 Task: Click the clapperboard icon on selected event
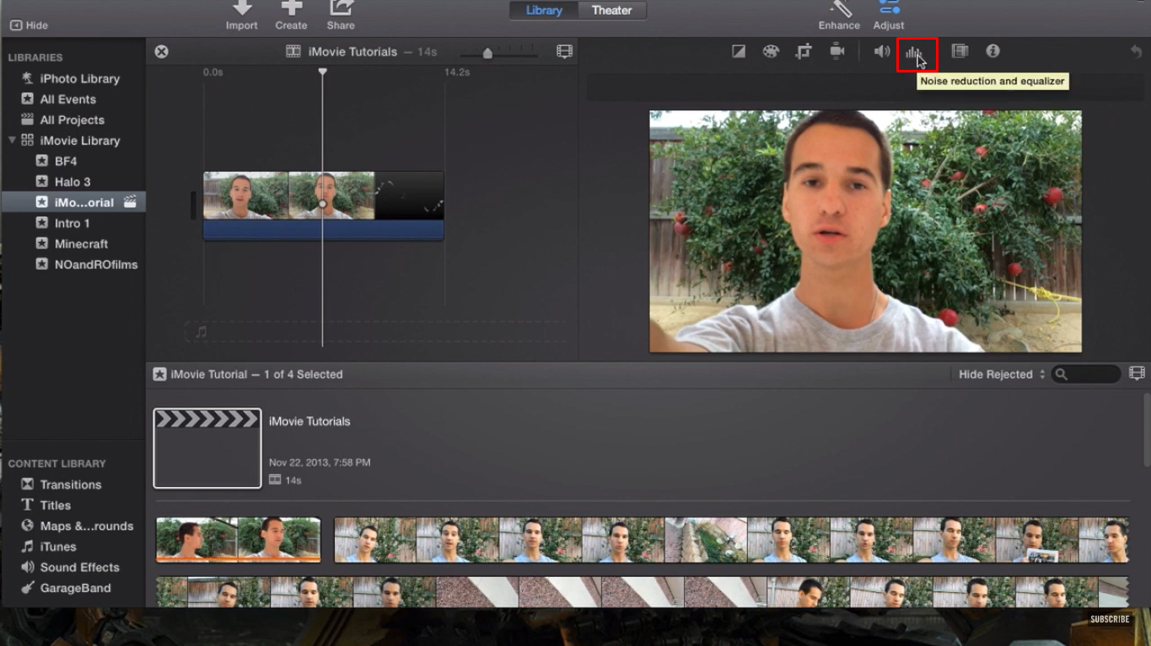tap(130, 202)
